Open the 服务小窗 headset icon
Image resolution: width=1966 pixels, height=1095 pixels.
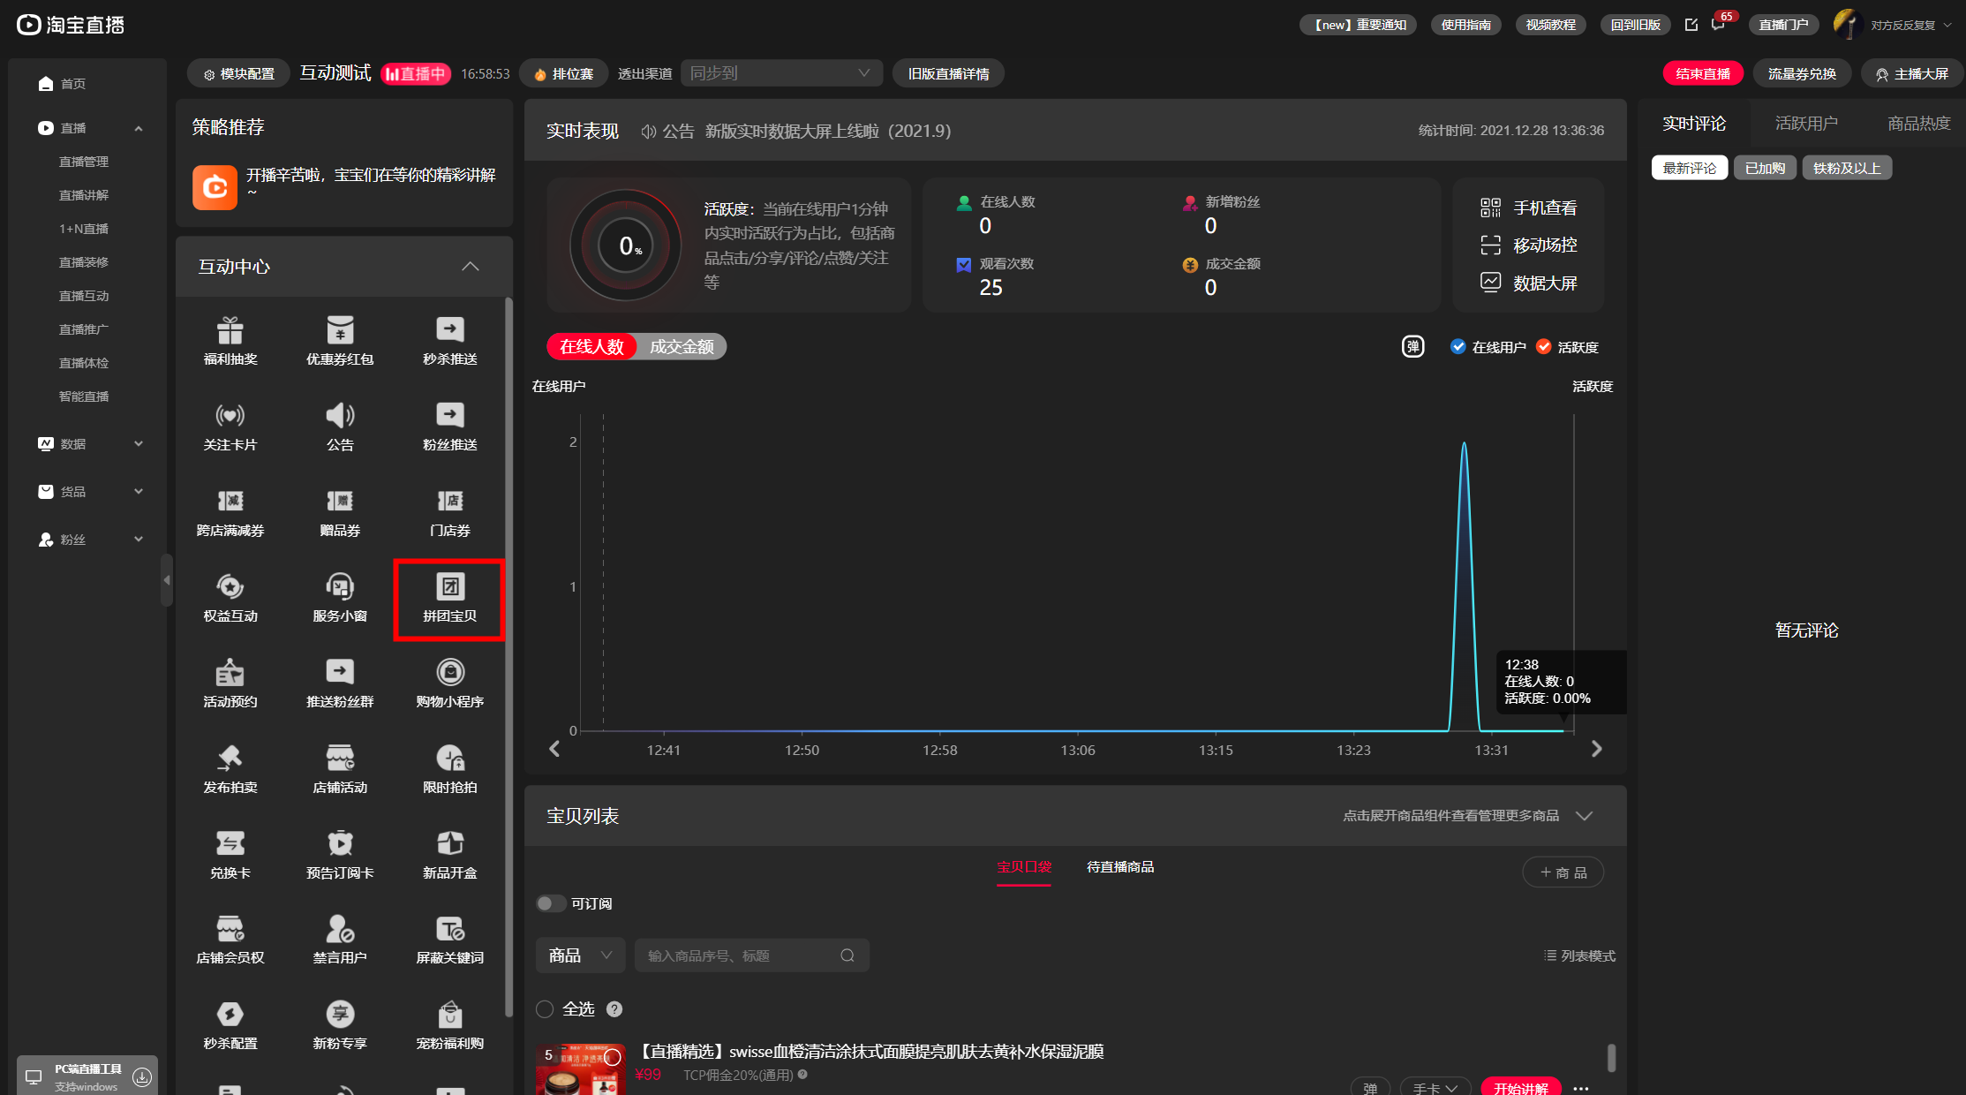click(340, 587)
